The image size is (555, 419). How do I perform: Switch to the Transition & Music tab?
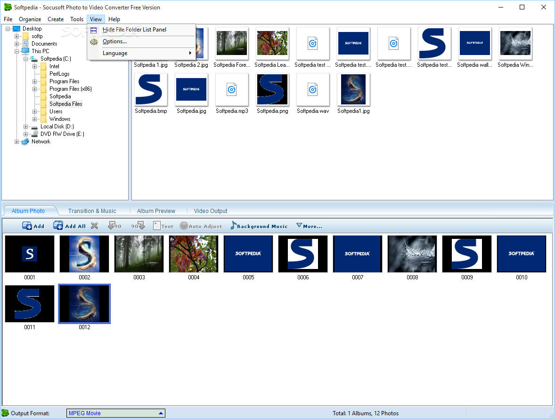pyautogui.click(x=92, y=211)
